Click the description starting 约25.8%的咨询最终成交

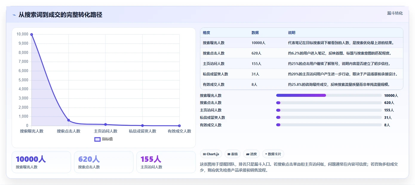(x=339, y=85)
